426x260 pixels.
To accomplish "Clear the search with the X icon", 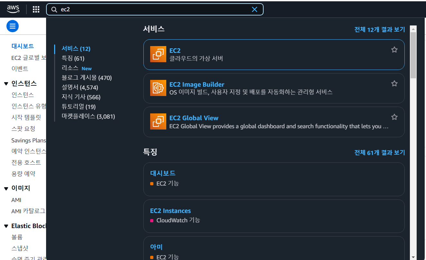I will (x=255, y=9).
